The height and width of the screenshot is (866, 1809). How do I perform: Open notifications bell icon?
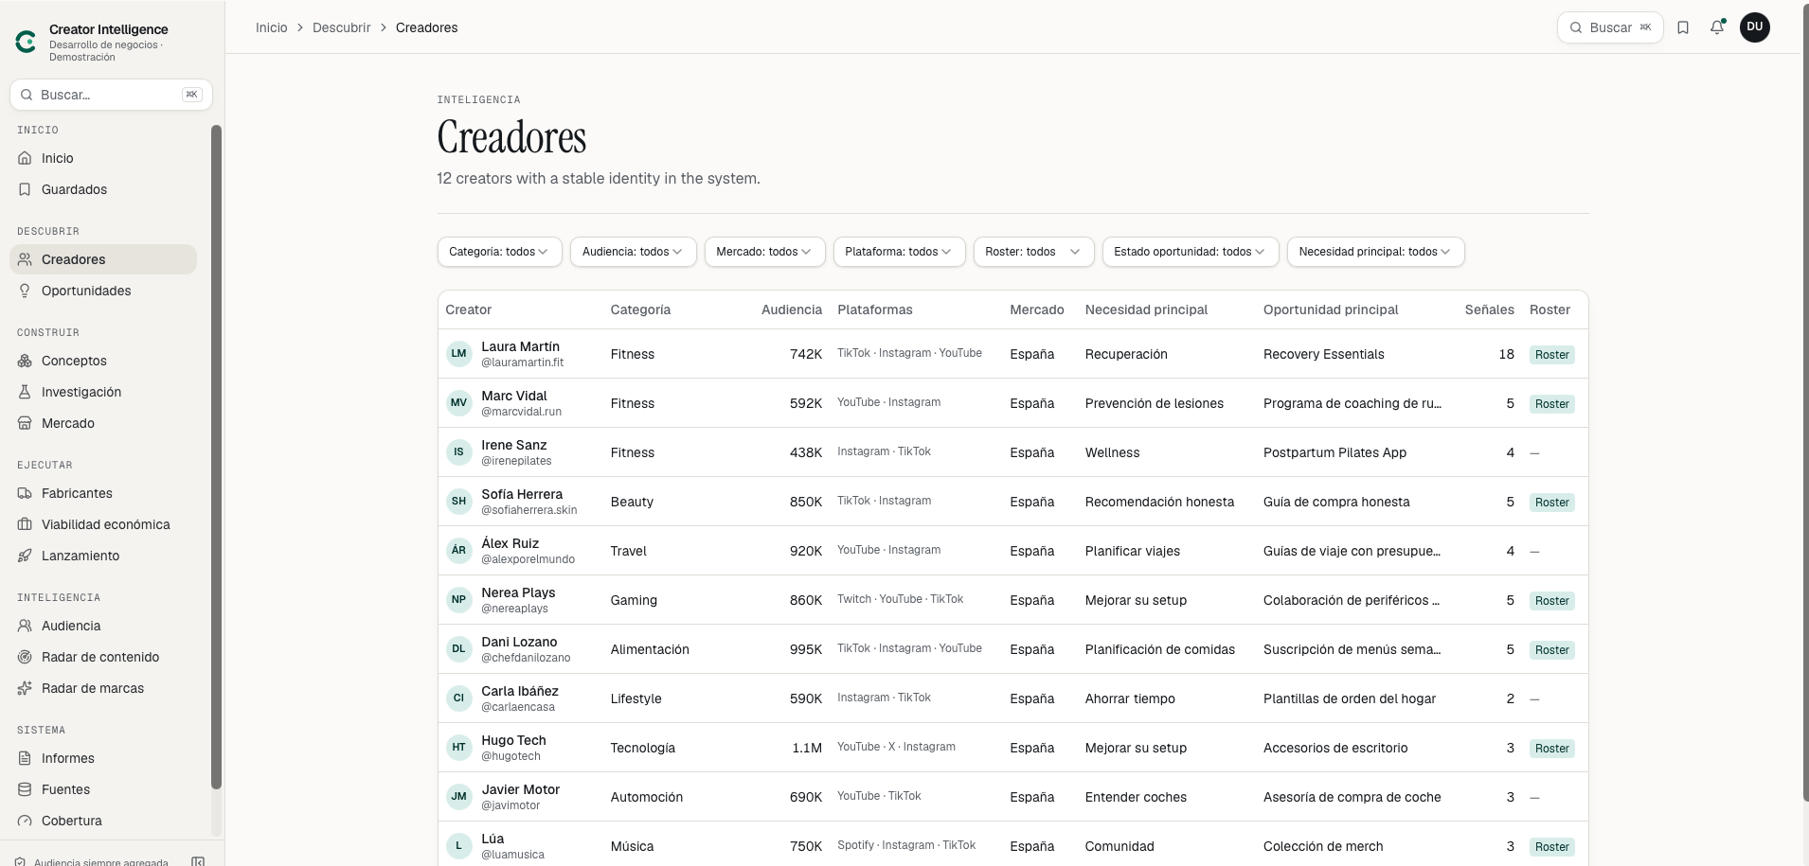1717,27
